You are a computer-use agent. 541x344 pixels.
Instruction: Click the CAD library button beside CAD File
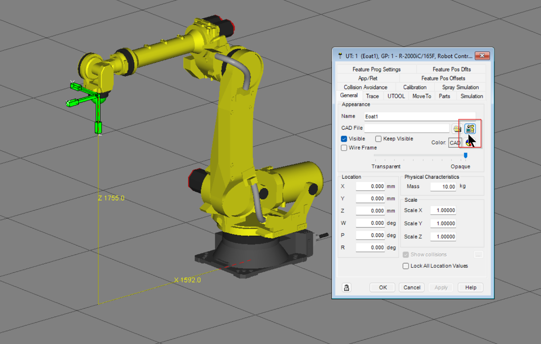470,129
